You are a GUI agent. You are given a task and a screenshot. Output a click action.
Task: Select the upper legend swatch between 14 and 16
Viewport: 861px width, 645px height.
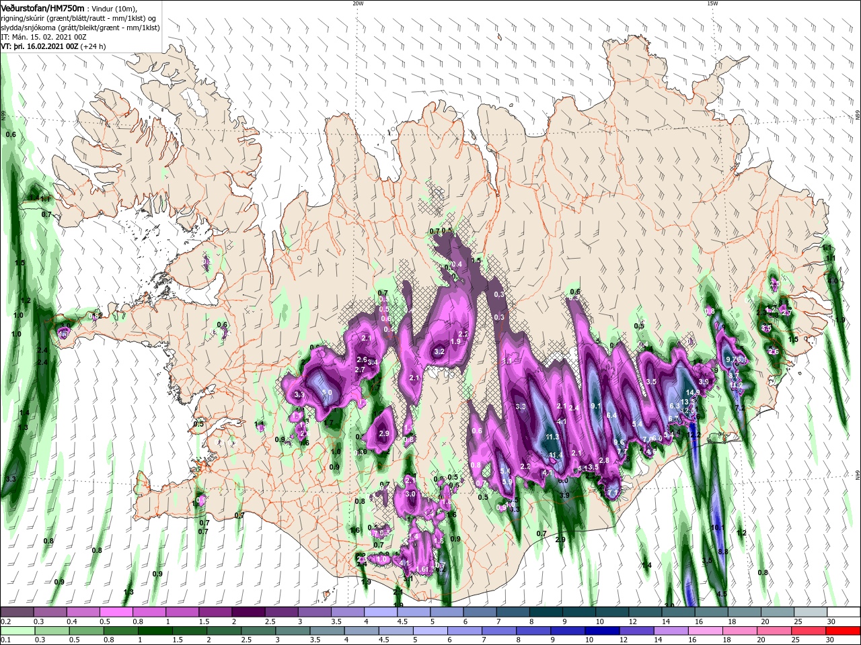(x=679, y=611)
